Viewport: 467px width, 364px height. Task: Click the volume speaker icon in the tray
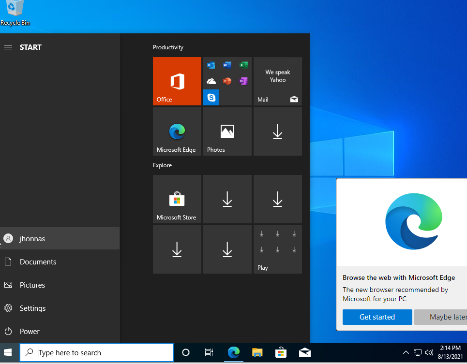[429, 353]
